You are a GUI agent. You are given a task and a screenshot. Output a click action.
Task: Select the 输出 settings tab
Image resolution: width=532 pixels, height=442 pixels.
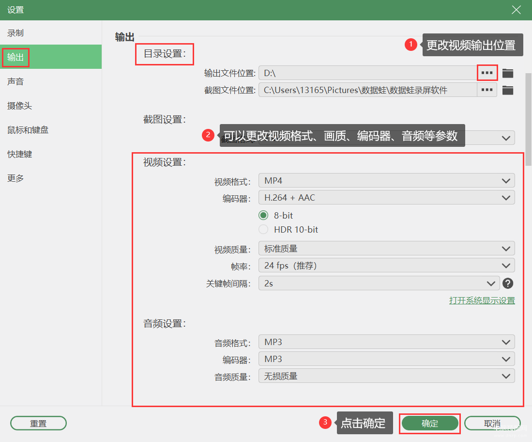tap(51, 57)
